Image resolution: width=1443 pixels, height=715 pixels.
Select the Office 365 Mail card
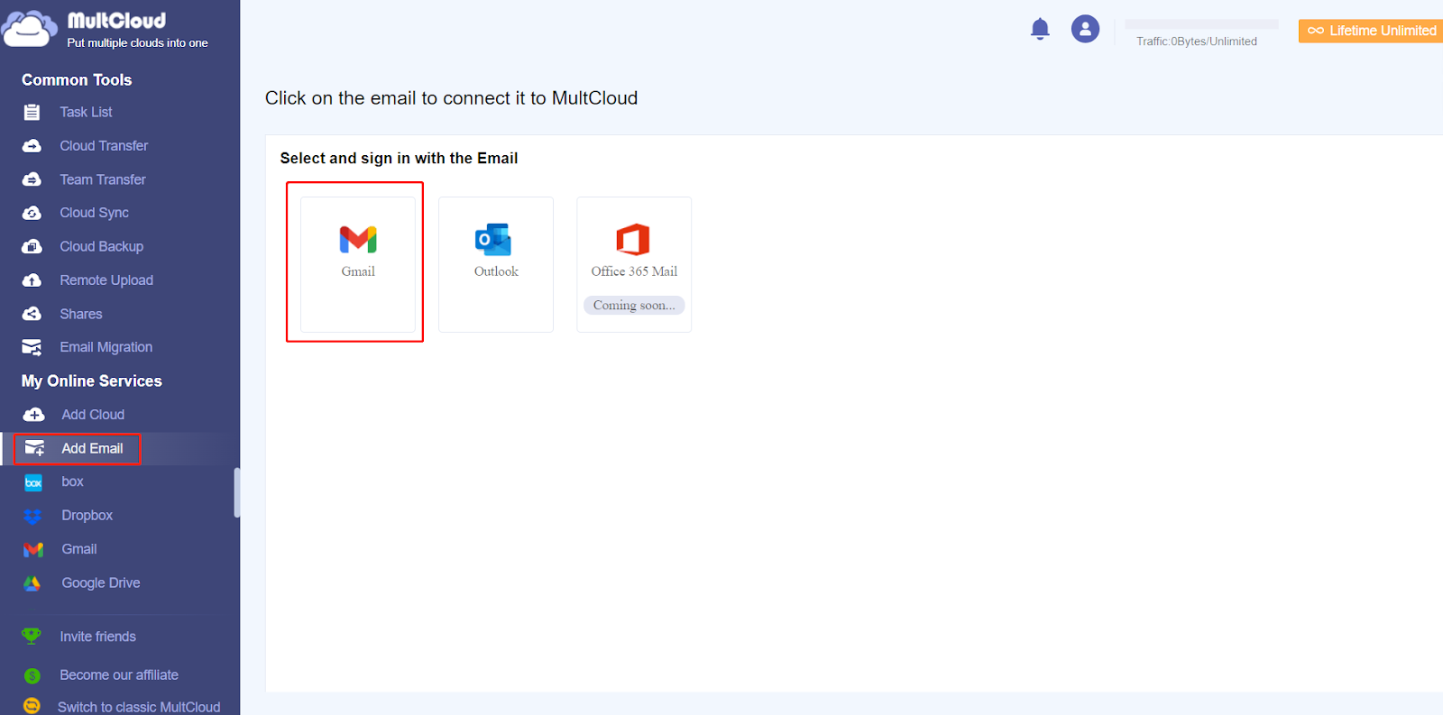[634, 264]
